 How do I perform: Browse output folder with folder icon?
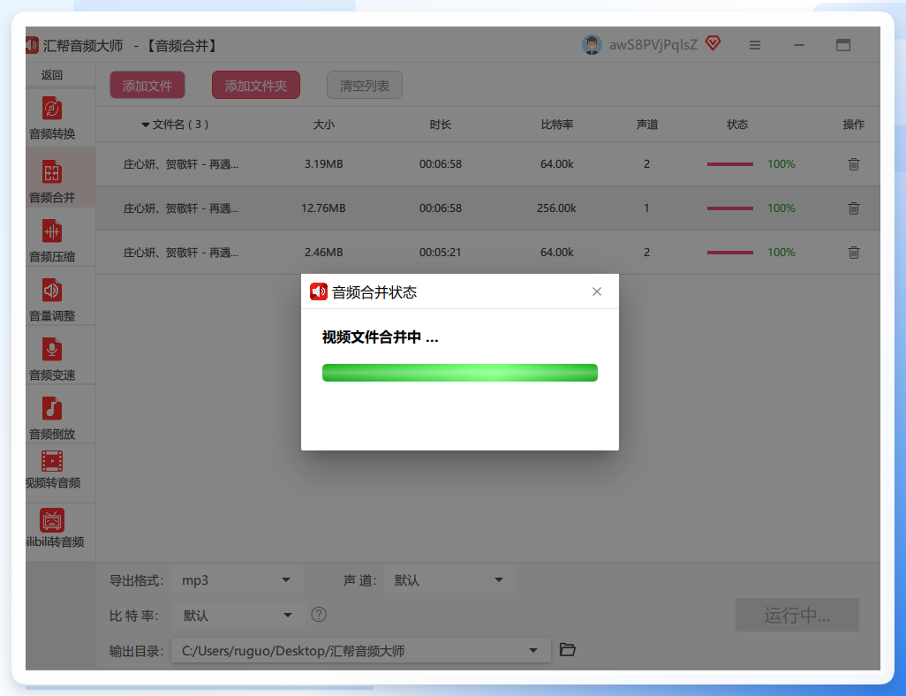pyautogui.click(x=568, y=650)
